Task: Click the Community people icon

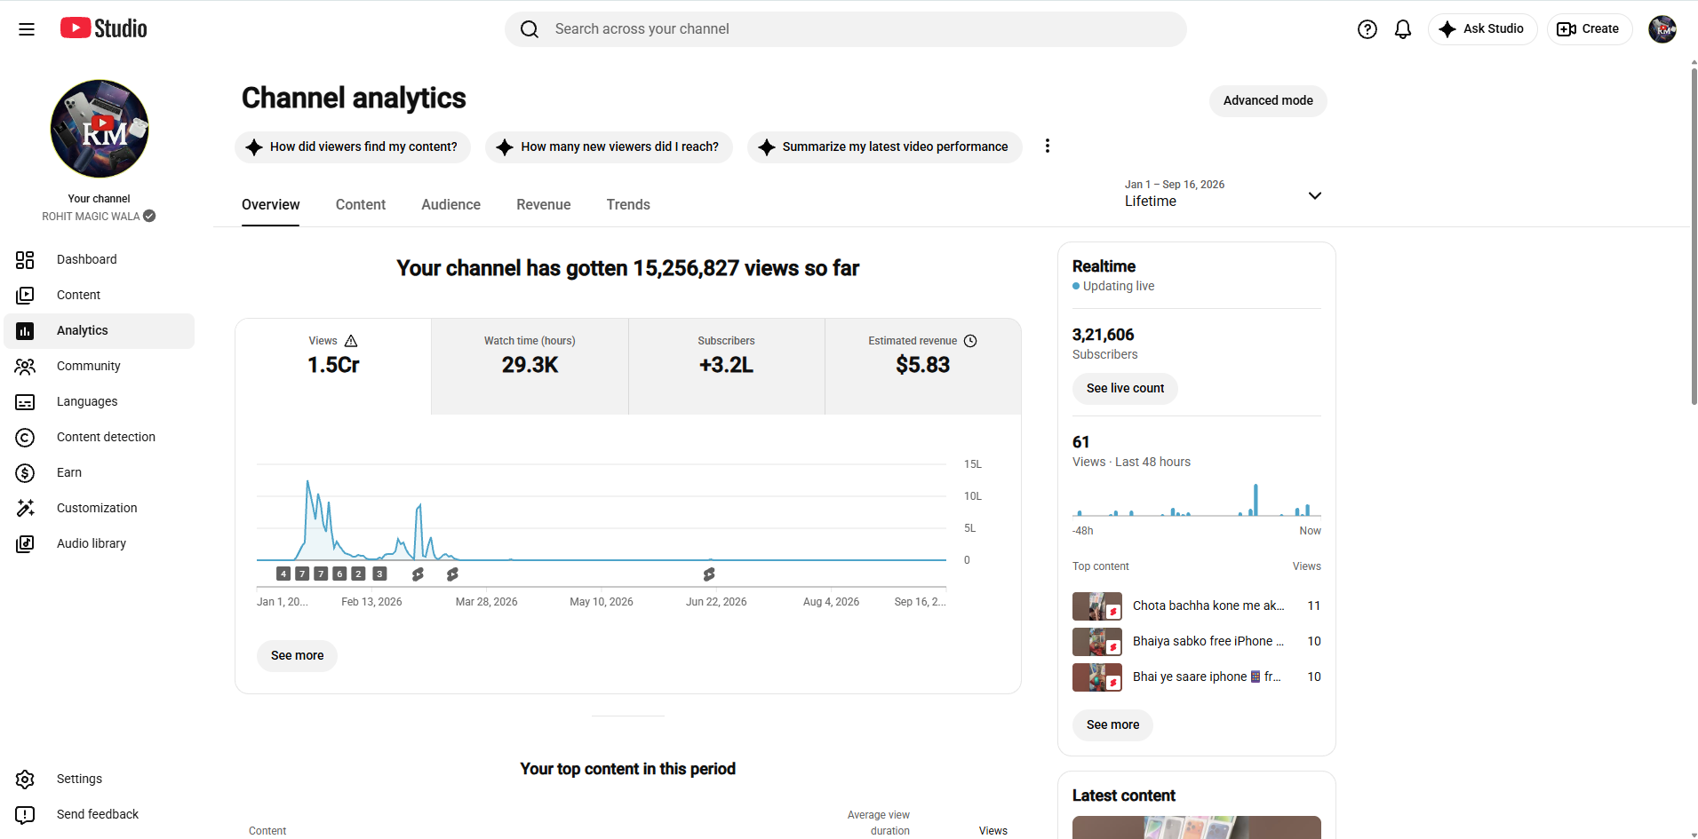Action: pos(25,366)
